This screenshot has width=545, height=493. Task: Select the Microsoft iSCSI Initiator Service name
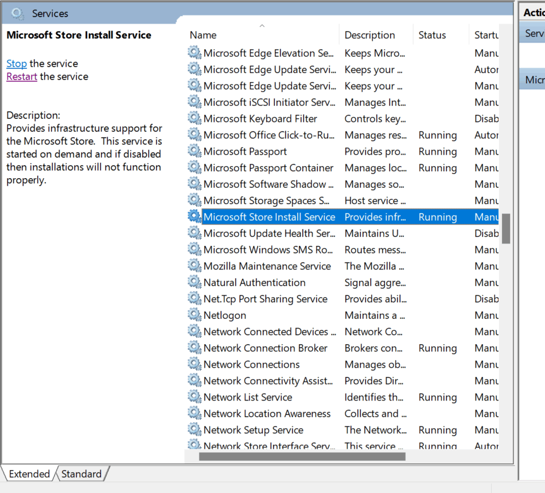270,102
